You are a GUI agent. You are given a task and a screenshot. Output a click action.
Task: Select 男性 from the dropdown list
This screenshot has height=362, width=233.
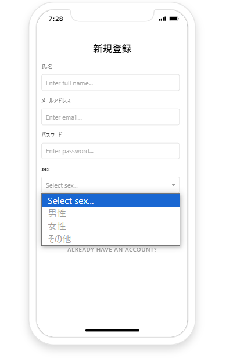110,213
